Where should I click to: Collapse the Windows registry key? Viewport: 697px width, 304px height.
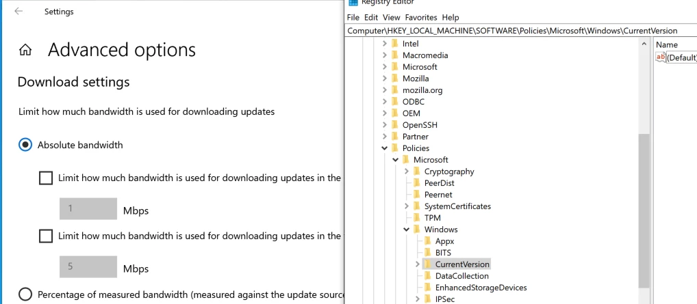[x=406, y=230]
